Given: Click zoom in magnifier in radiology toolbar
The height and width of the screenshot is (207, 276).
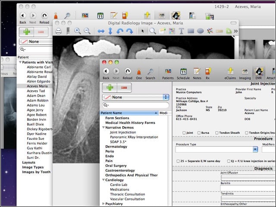Looking at the screenshot, I should [78, 31].
